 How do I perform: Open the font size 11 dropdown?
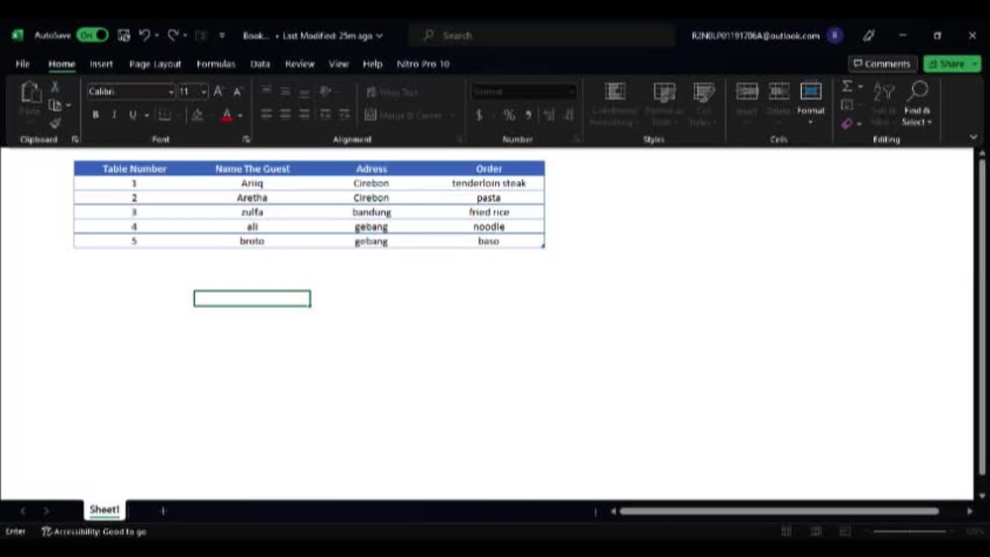203,92
